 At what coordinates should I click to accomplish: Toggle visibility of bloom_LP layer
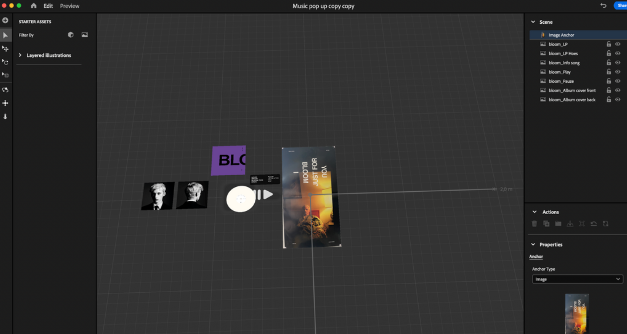[x=618, y=44]
